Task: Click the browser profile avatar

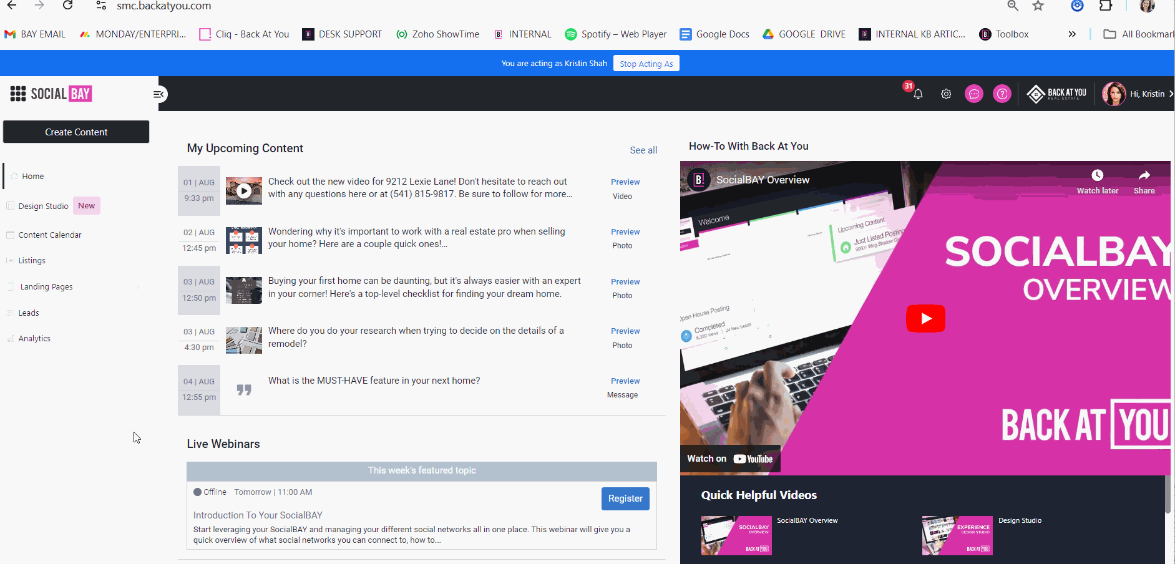Action: tap(1148, 6)
